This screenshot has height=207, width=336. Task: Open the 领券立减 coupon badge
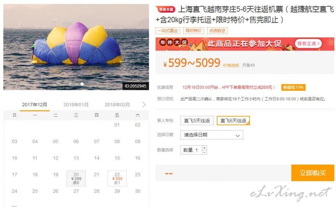tap(308, 44)
